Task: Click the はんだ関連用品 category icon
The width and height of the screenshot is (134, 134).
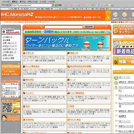Action: point(24,66)
